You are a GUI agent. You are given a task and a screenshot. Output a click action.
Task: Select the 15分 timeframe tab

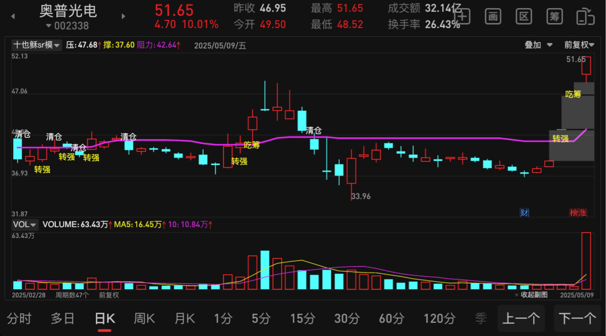coord(303,318)
